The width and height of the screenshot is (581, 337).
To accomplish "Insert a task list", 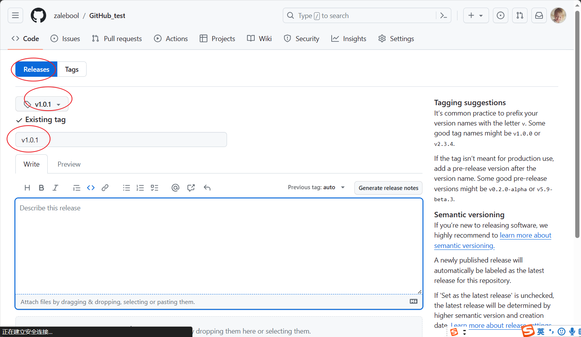I will pyautogui.click(x=154, y=188).
